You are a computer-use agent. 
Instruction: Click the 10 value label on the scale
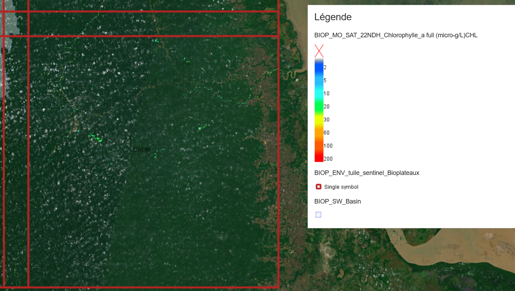click(x=326, y=93)
